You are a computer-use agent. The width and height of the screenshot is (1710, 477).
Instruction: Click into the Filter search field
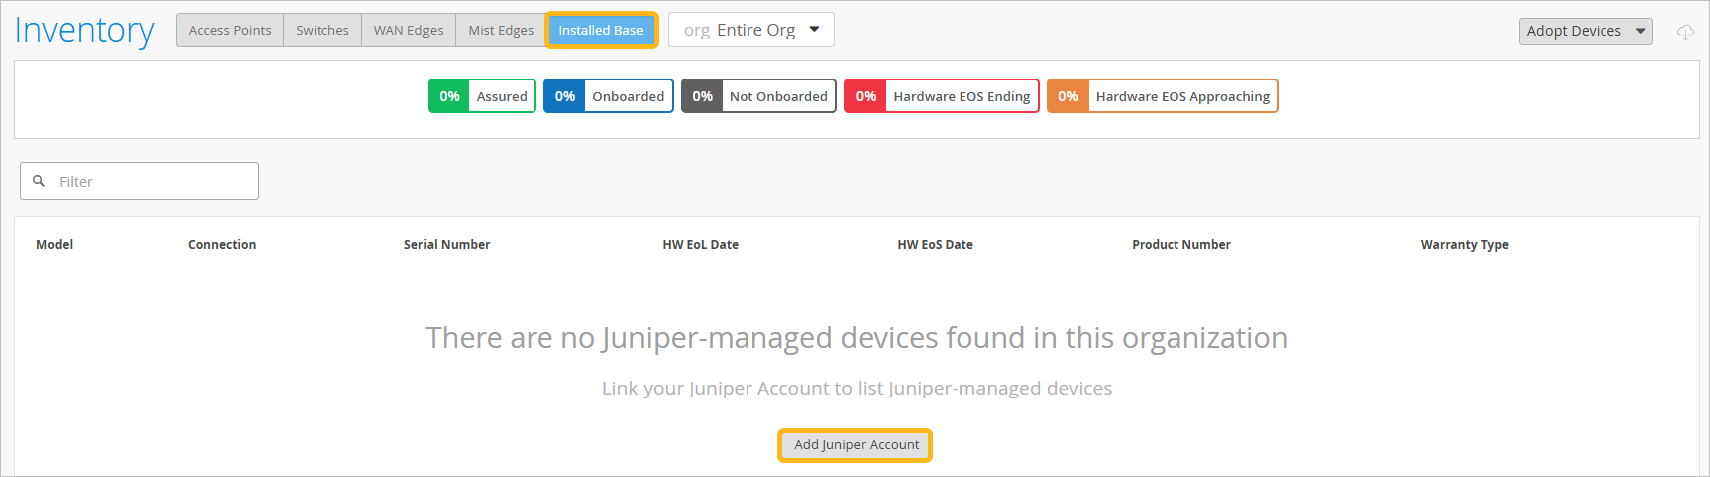[x=139, y=181]
